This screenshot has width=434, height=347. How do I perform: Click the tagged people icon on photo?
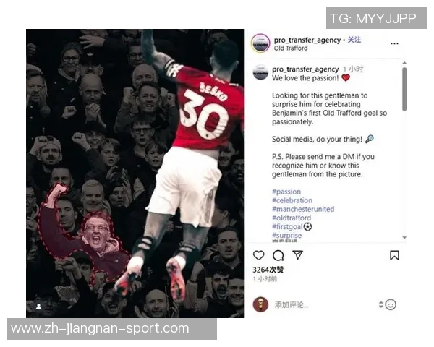pyautogui.click(x=39, y=307)
